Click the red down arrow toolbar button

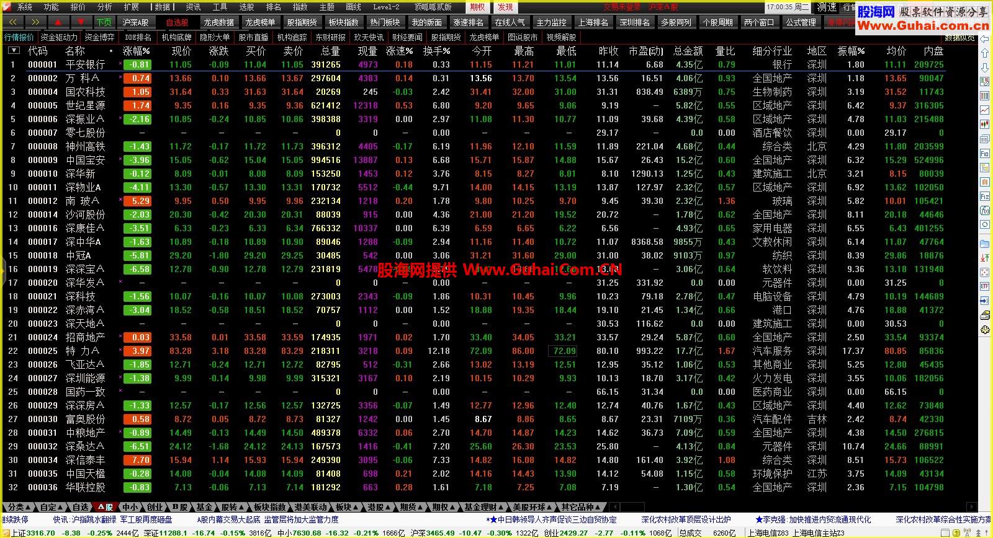(x=80, y=22)
